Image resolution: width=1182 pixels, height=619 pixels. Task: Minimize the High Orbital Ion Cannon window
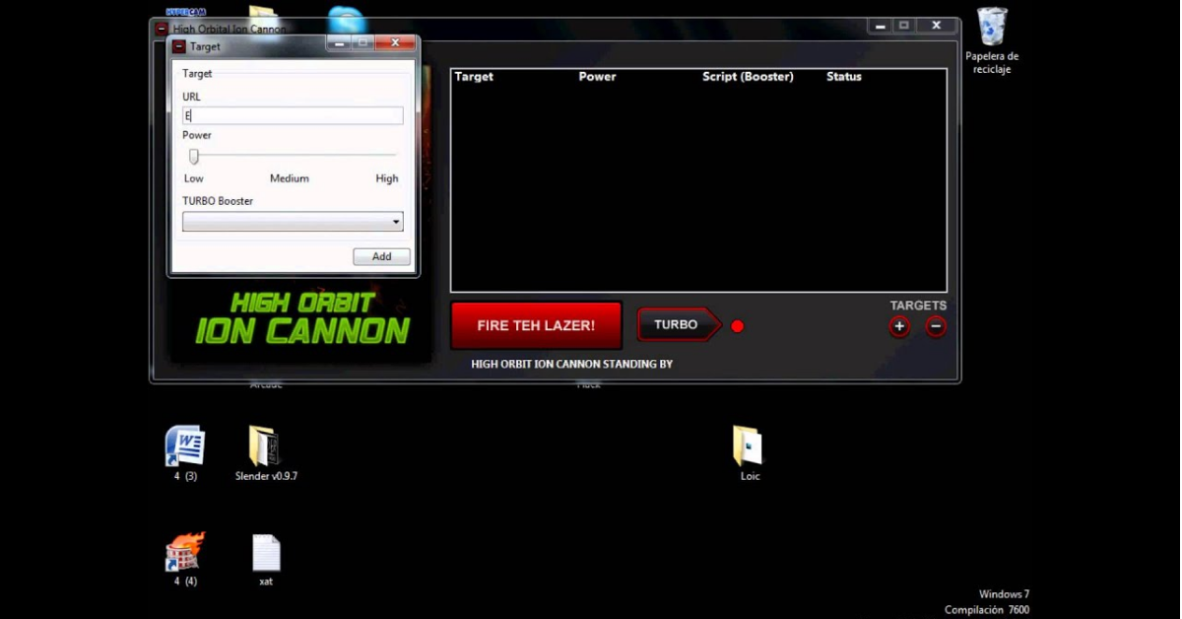880,26
